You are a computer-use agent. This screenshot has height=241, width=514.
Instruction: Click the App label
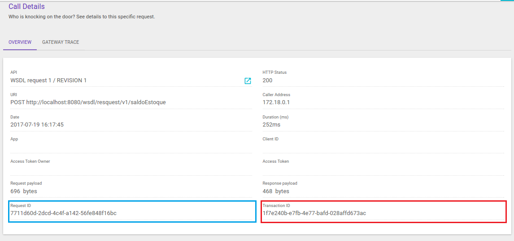[14, 139]
